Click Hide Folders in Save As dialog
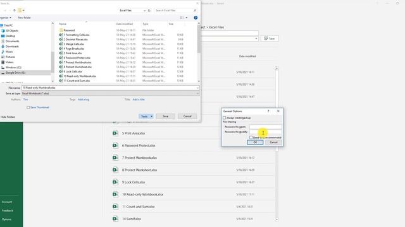The height and width of the screenshot is (227, 405). coord(8,117)
